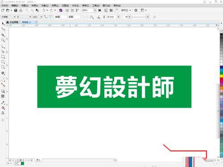
Task: Select the Text tool
Action: pyautogui.click(x=3, y=73)
